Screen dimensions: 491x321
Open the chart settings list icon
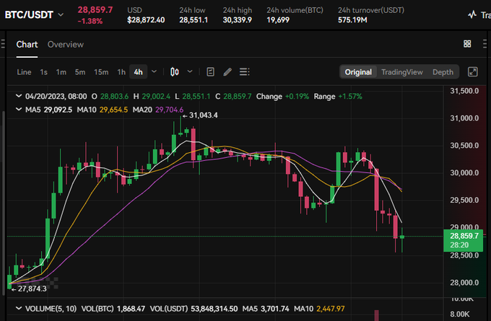tap(245, 72)
